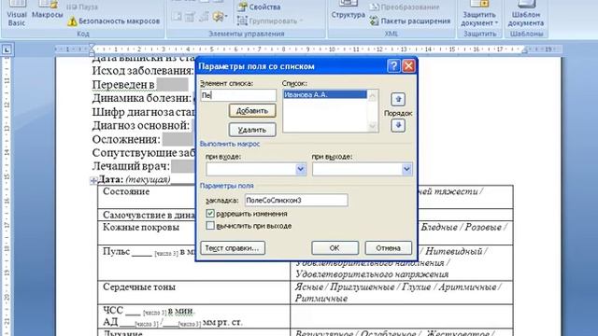This screenshot has height=336, width=598.
Task: Open Пакеты расширения
Action: pyautogui.click(x=410, y=21)
